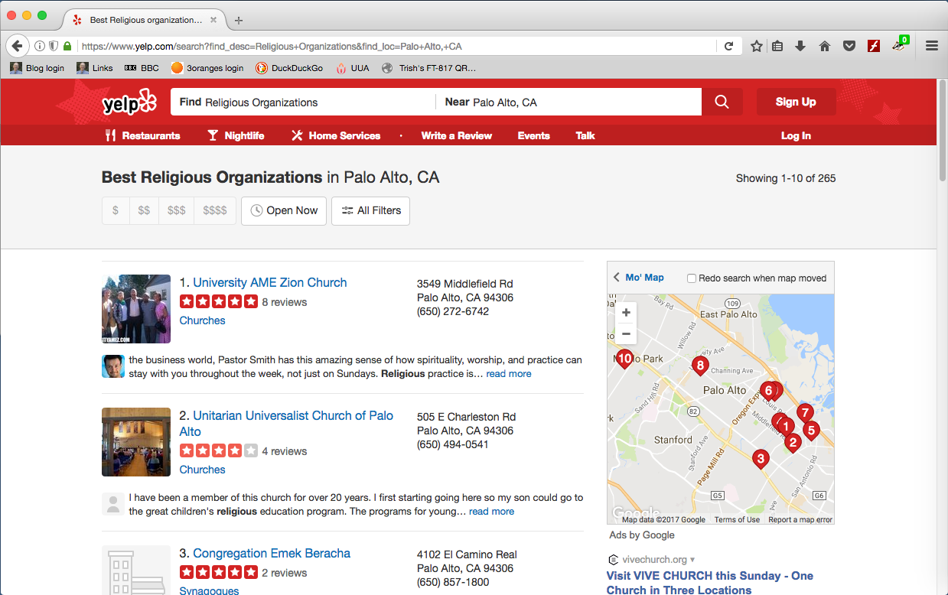Click the Yelp logo

coord(129,102)
